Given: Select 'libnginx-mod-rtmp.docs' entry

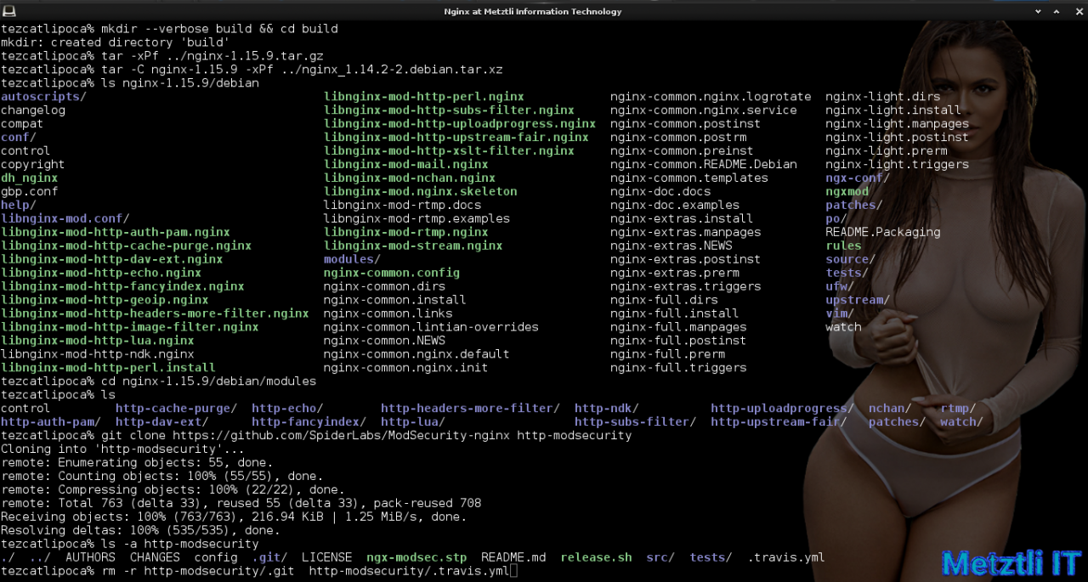Looking at the screenshot, I should (x=403, y=206).
